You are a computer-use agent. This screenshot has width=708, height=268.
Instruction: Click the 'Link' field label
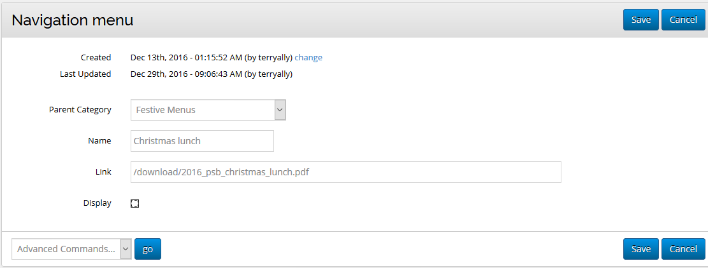click(x=103, y=171)
